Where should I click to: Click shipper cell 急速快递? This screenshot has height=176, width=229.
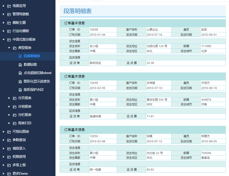(103, 116)
